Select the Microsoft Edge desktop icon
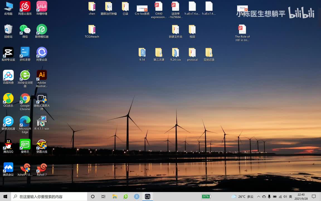 [25, 122]
